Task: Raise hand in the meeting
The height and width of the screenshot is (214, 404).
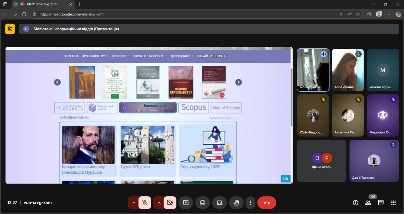Action: click(x=236, y=203)
